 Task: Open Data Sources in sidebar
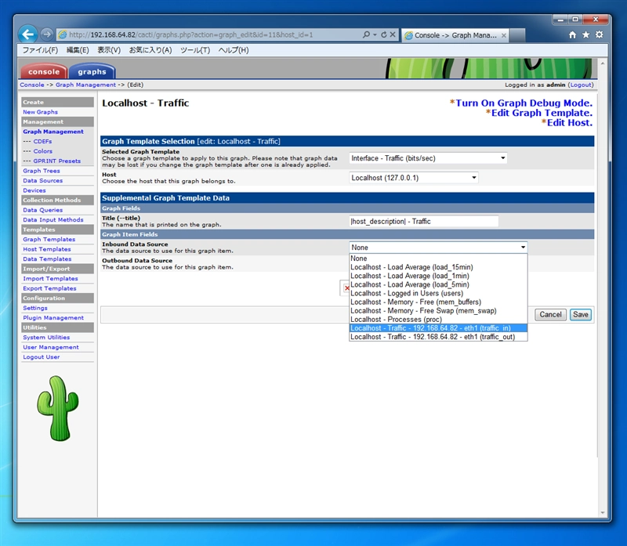tap(43, 181)
